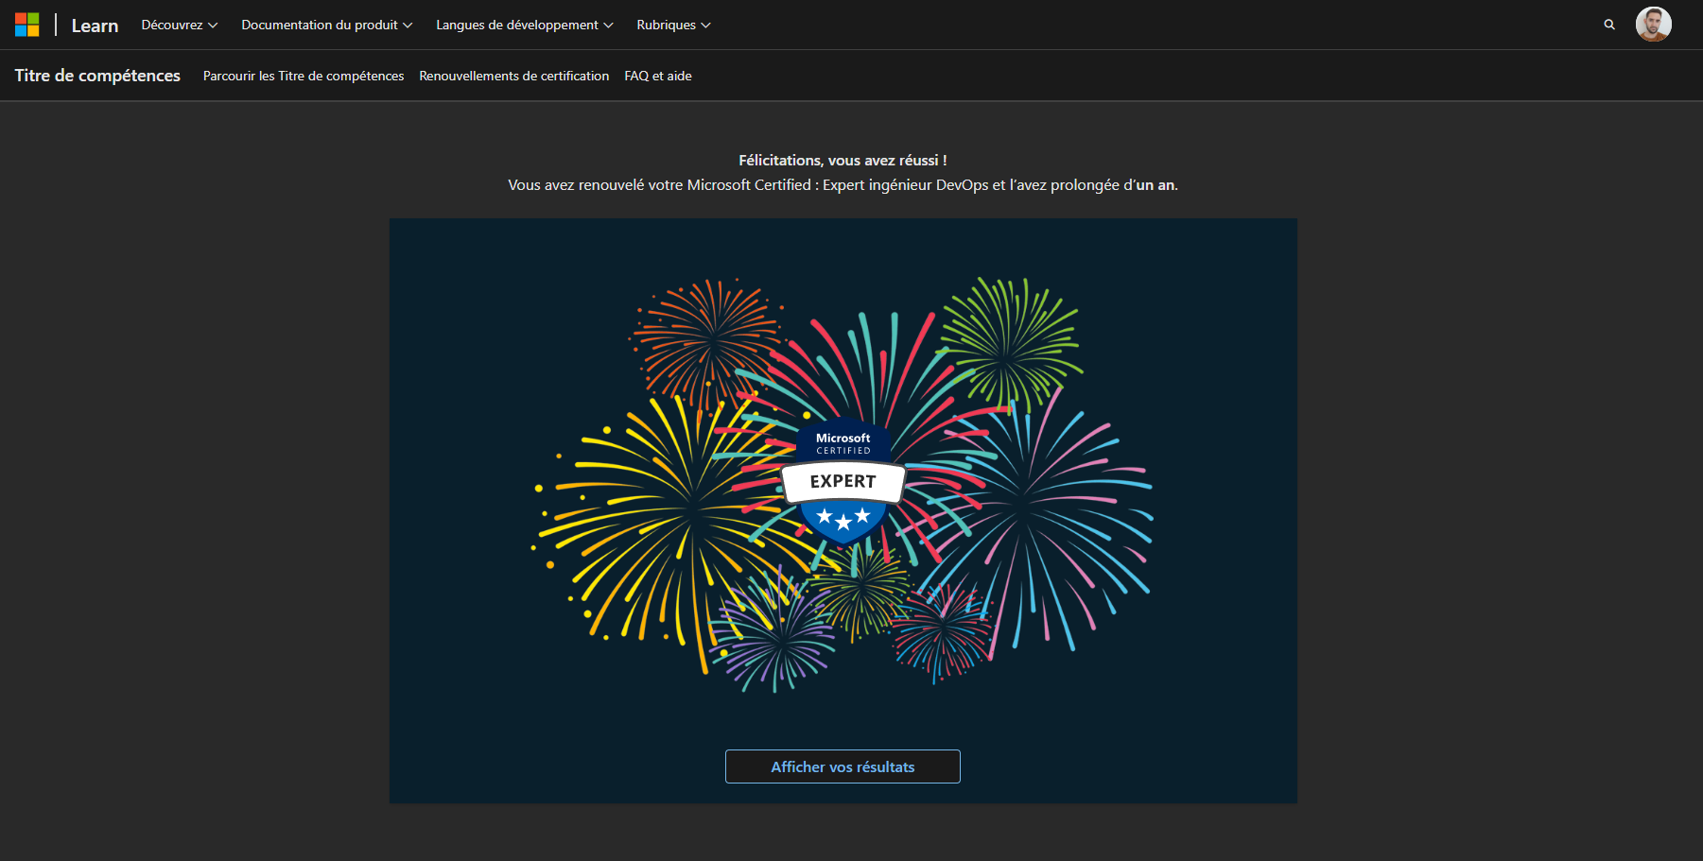1703x861 pixels.
Task: Expand the Rubriques menu
Action: [x=673, y=25]
